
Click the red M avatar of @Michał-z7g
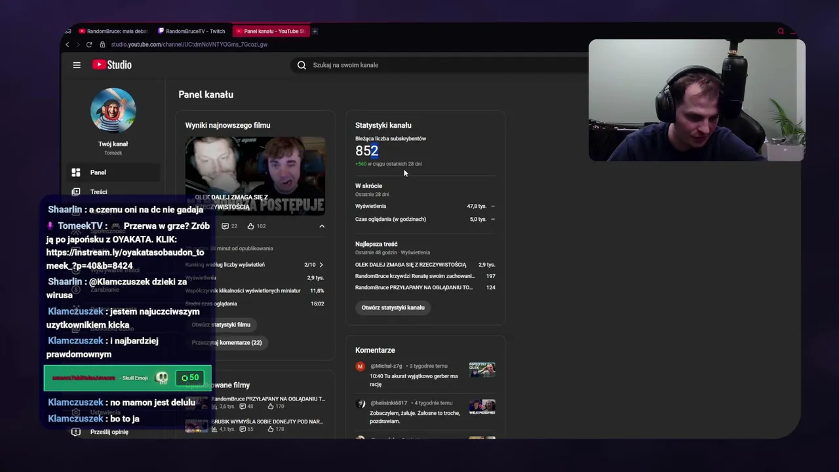pyautogui.click(x=360, y=366)
